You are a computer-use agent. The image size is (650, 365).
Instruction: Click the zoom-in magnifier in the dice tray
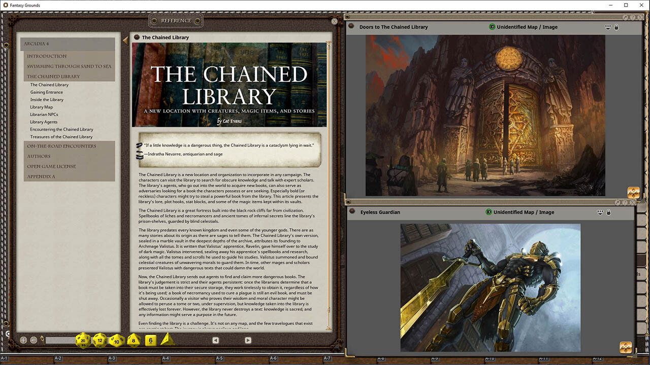[23, 339]
